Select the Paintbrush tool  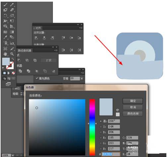5,5
